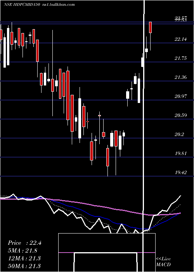194x272 pixels.
Task: Select the 19.42 price axis label
Action: pyautogui.click(x=181, y=173)
